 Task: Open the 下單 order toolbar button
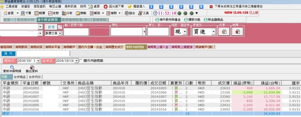coord(26,13)
